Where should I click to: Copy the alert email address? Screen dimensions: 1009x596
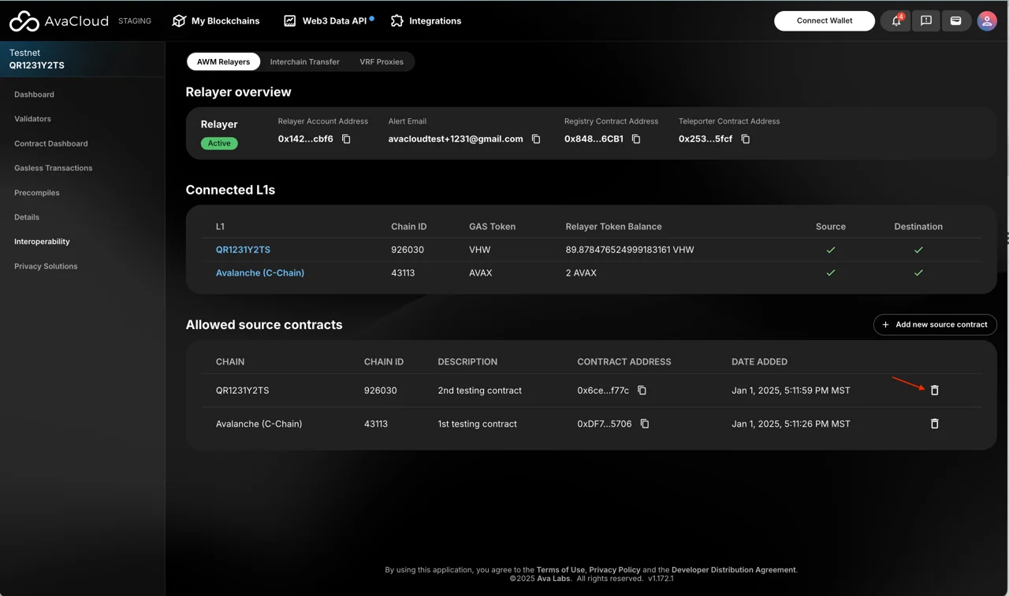pos(536,139)
